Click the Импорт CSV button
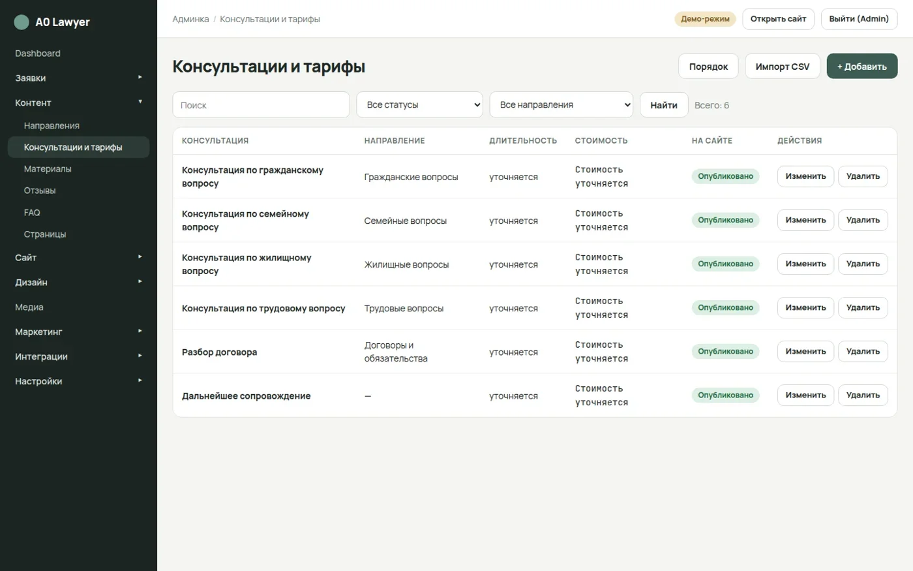 click(783, 67)
